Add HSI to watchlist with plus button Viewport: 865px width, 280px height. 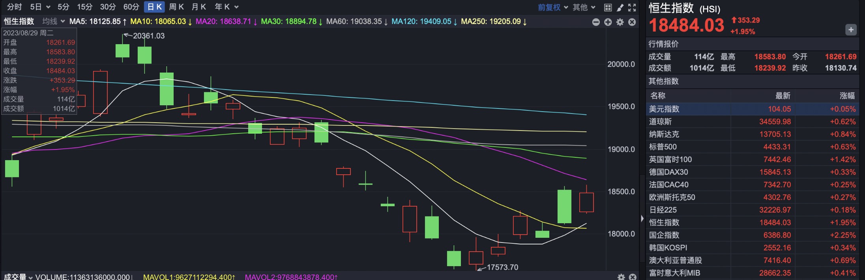pos(851,30)
